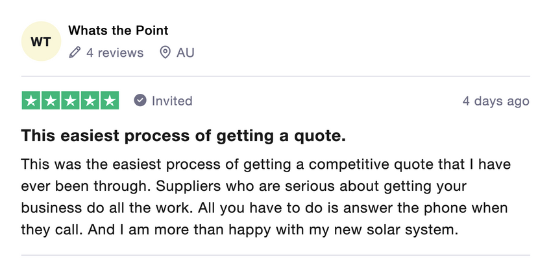Click the fifth green rating star

110,100
